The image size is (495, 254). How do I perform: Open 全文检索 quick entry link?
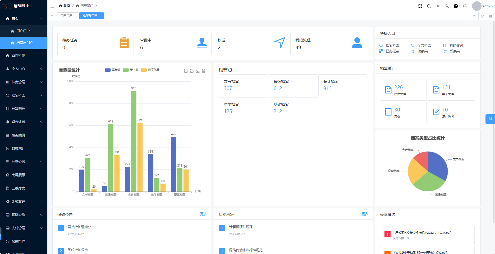pyautogui.click(x=424, y=45)
